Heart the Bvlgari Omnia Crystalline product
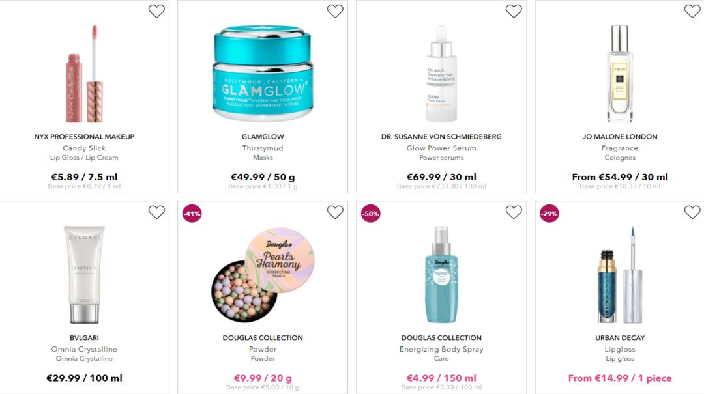Image resolution: width=704 pixels, height=394 pixels. pos(156,212)
